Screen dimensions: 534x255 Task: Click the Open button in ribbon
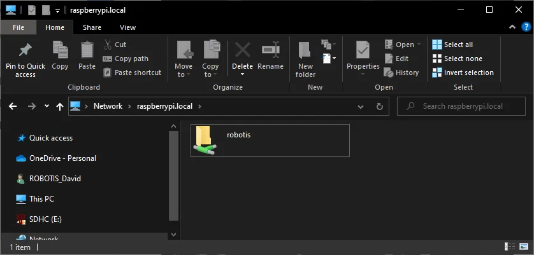403,45
